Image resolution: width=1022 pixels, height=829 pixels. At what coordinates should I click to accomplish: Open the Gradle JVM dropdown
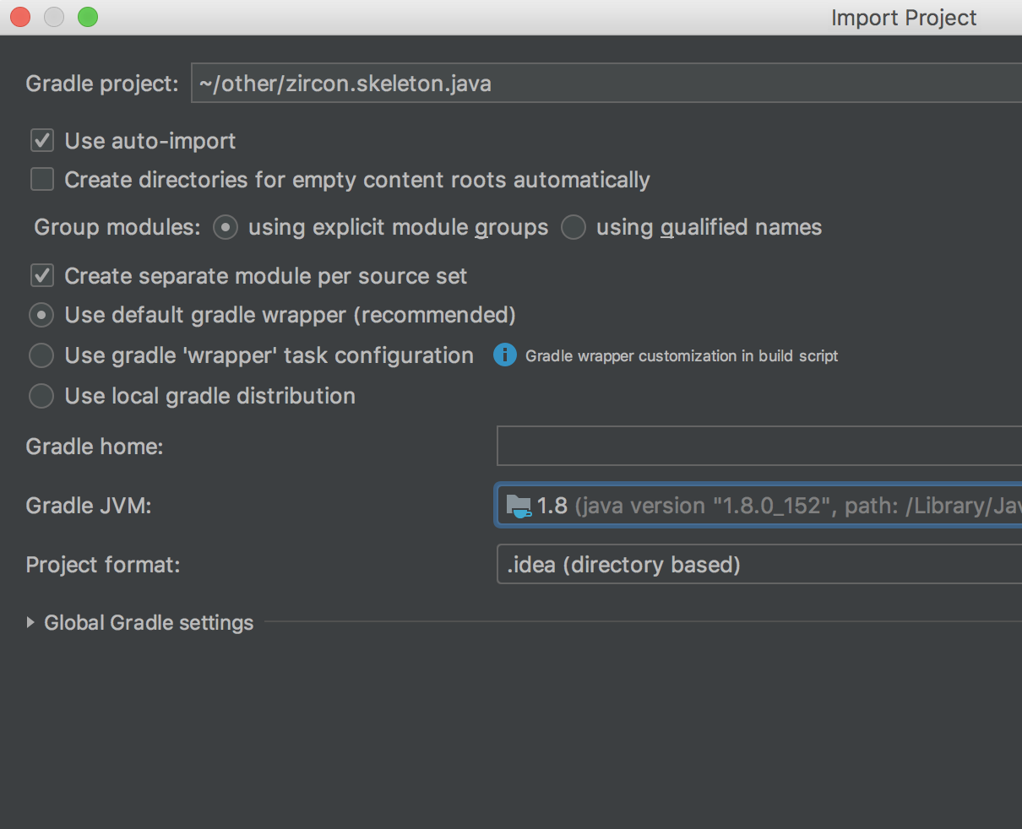[758, 506]
